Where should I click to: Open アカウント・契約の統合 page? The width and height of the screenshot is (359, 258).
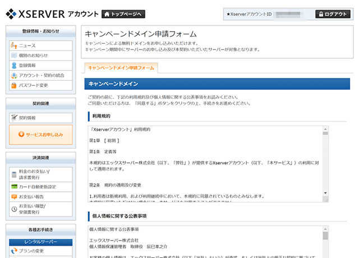coord(41,75)
